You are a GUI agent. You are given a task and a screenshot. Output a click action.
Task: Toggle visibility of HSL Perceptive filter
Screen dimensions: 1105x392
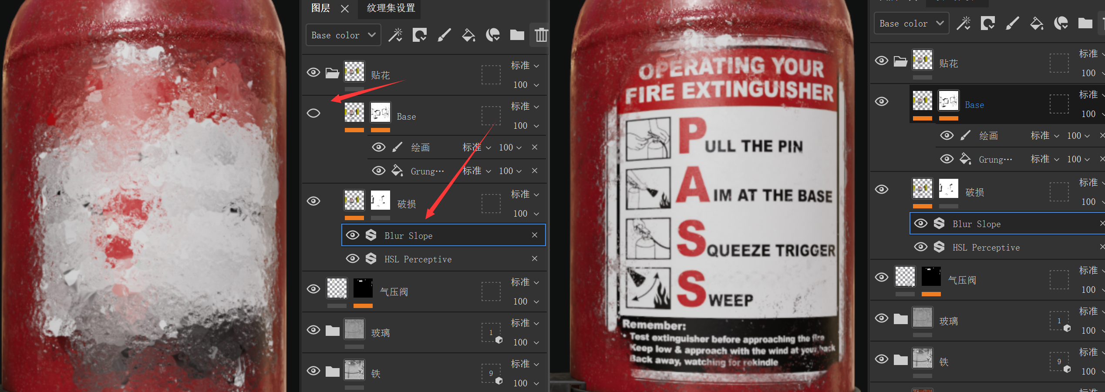point(352,259)
